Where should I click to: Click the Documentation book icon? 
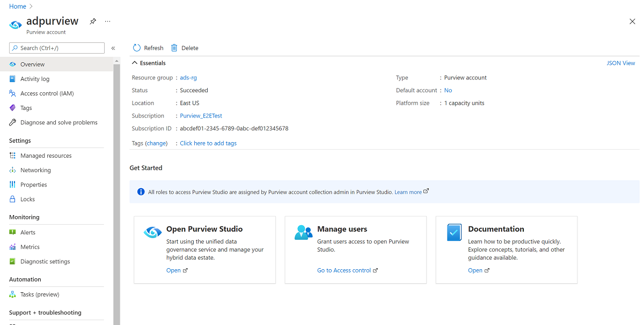(455, 233)
